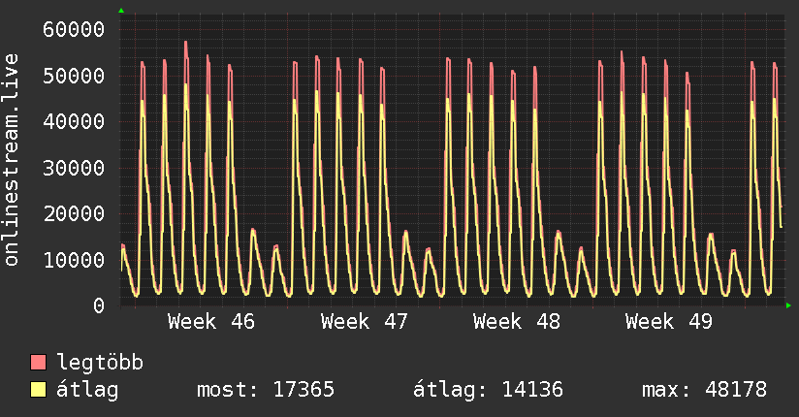Select the Week 48 axis label
Screen dimensions: 799x417
coord(516,322)
